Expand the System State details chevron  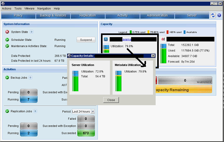[31, 32]
